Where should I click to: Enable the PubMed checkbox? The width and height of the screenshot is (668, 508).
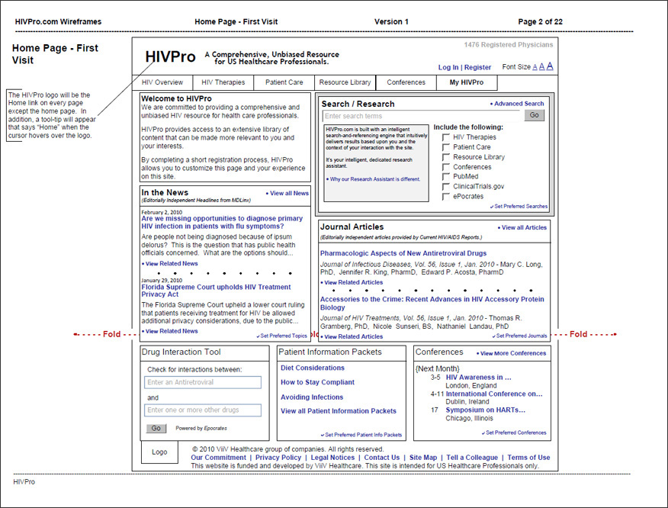[x=446, y=176]
